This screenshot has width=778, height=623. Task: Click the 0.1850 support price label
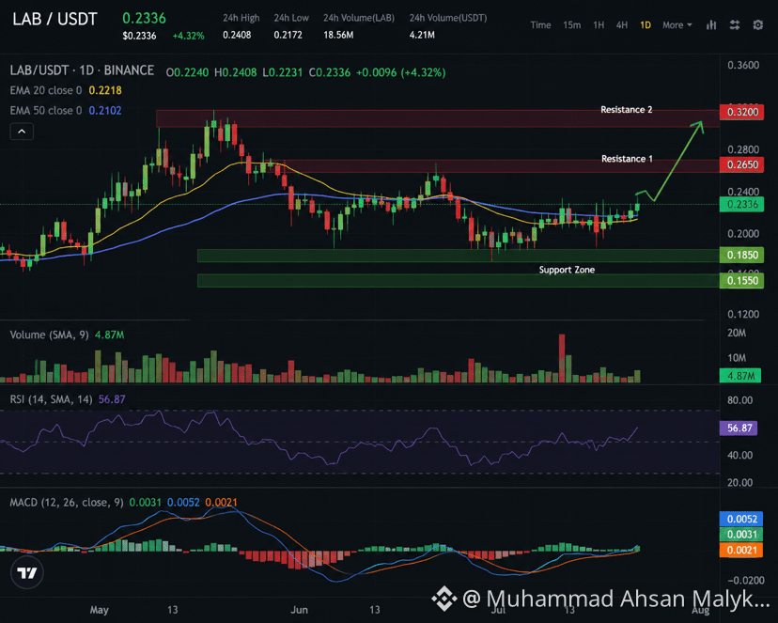(741, 255)
